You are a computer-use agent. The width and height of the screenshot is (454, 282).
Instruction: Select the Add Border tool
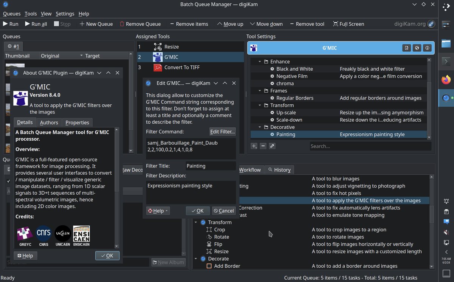pyautogui.click(x=227, y=266)
